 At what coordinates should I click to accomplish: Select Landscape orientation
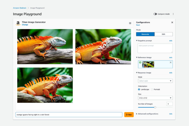tap(139, 89)
